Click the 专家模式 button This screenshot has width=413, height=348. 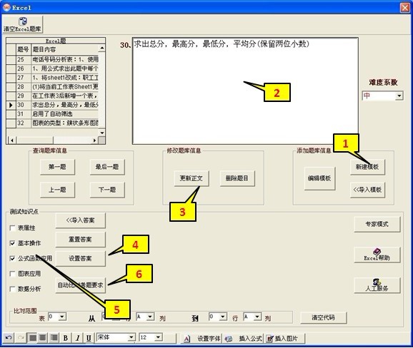tap(377, 224)
